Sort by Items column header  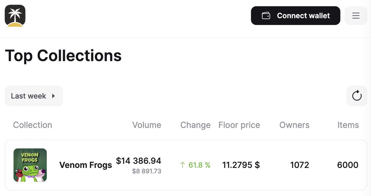(x=348, y=125)
